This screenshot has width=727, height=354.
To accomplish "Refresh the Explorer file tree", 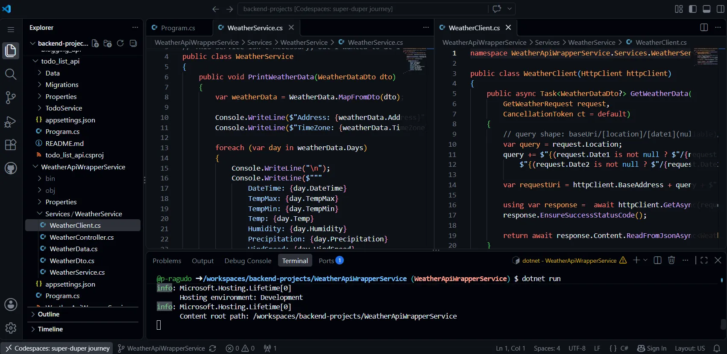I will click(120, 44).
